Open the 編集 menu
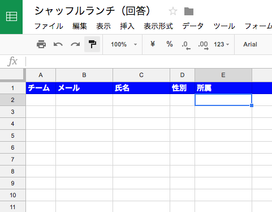272x212 pixels. 80,26
